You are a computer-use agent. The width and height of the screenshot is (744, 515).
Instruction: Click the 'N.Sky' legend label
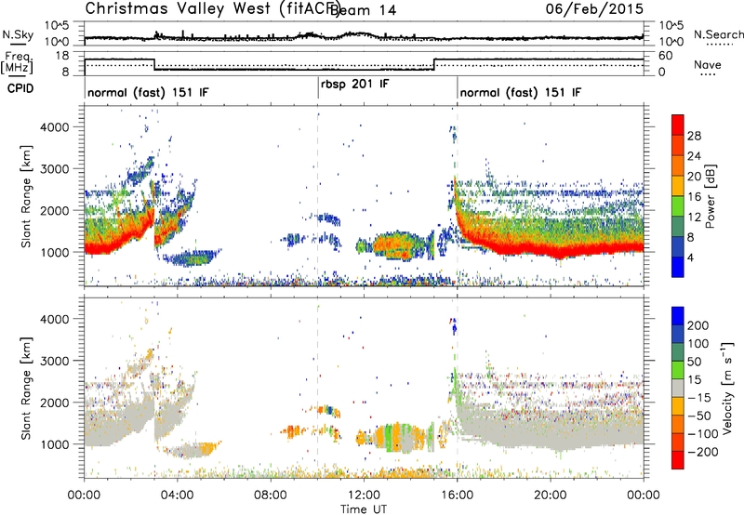18,34
